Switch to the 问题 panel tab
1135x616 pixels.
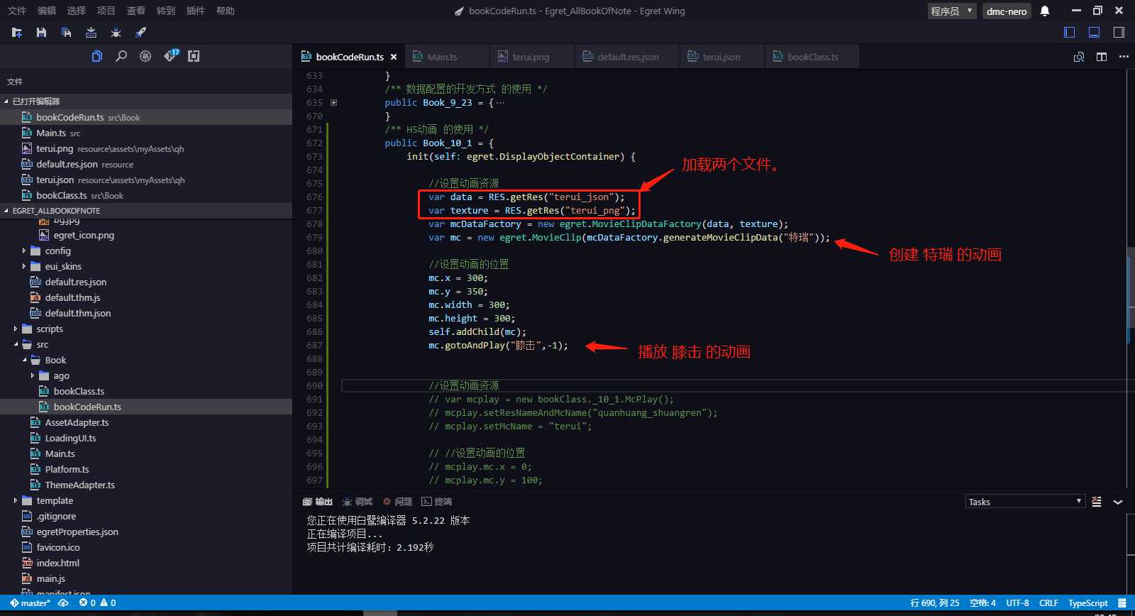click(397, 502)
